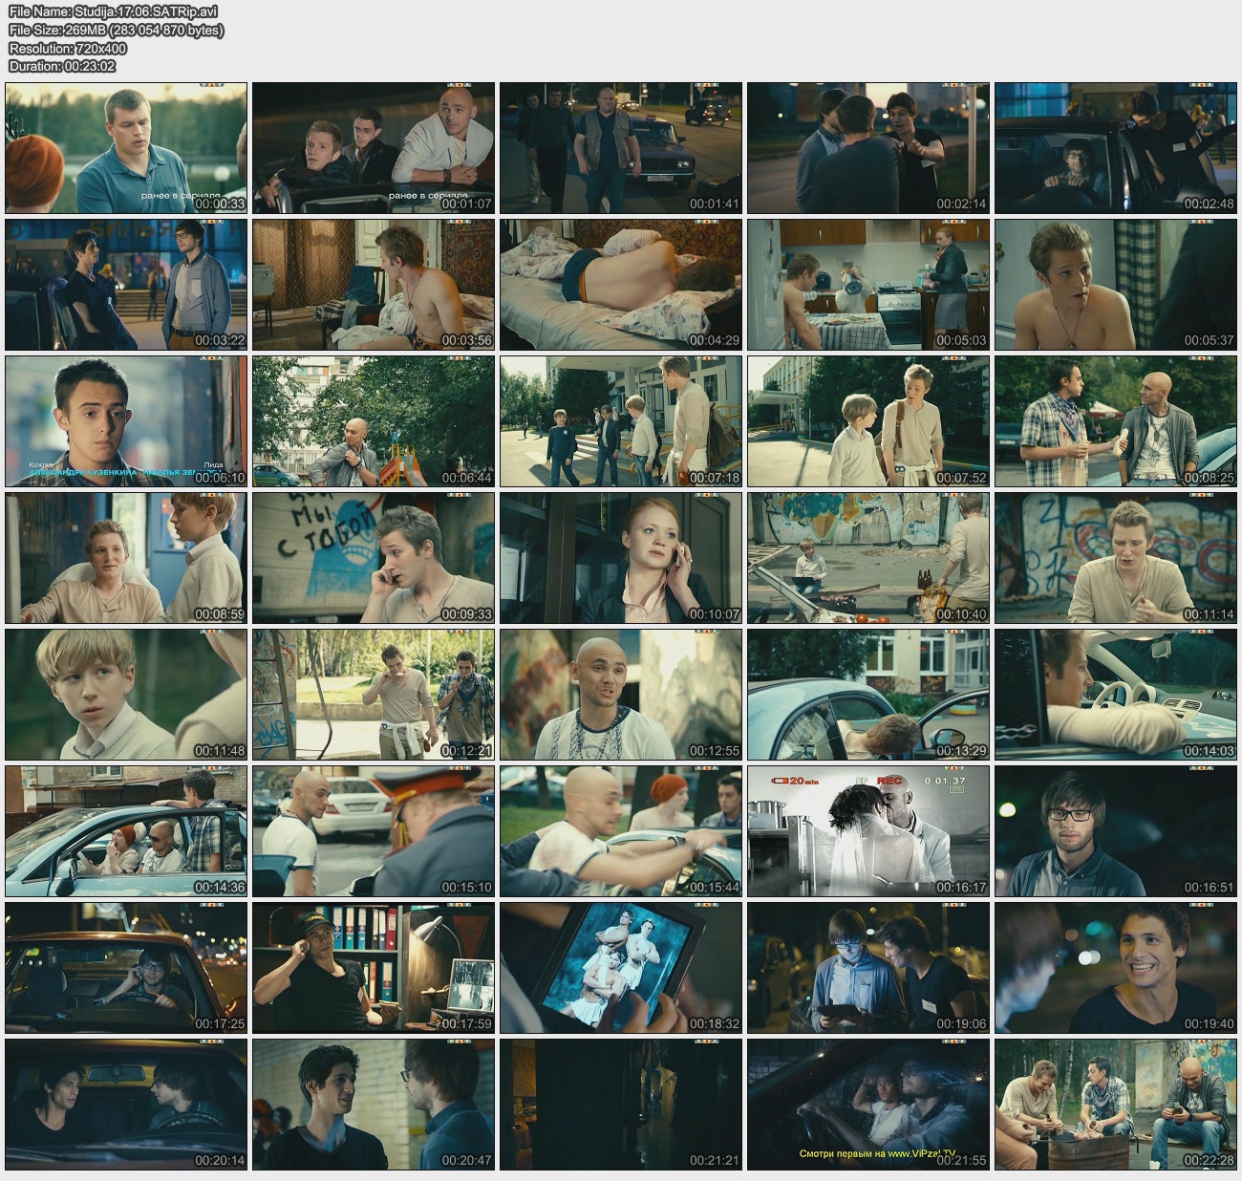Click the car interior frame at 00:14:03
This screenshot has height=1181, width=1242.
coord(1115,695)
